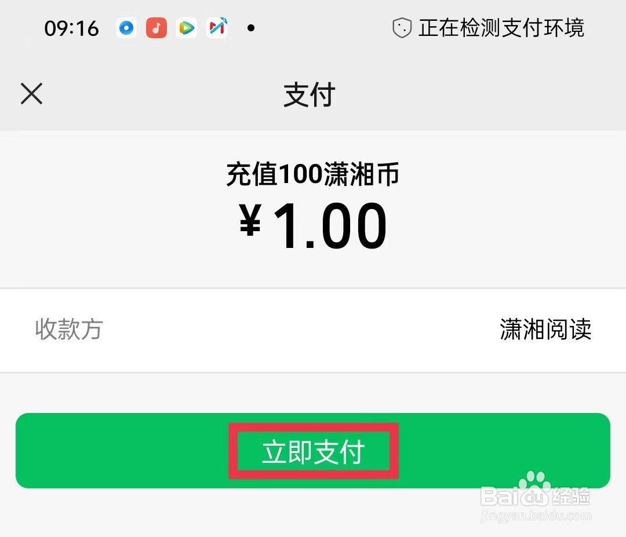Tap the 经验 watermark text
626x537 pixels.
[571, 496]
